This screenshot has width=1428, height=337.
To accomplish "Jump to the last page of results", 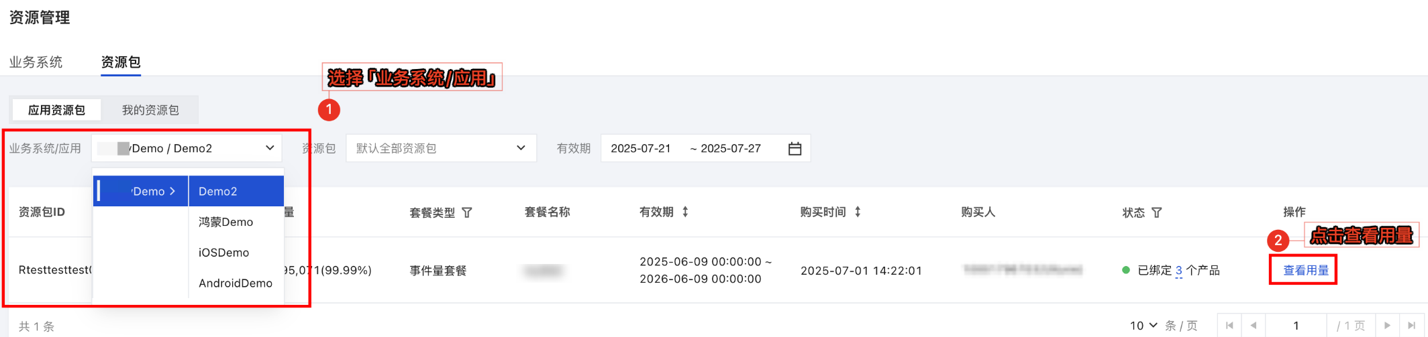I will 1412,326.
